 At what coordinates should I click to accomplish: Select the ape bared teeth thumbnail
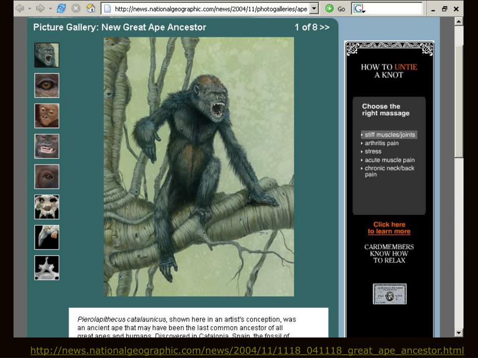47,146
